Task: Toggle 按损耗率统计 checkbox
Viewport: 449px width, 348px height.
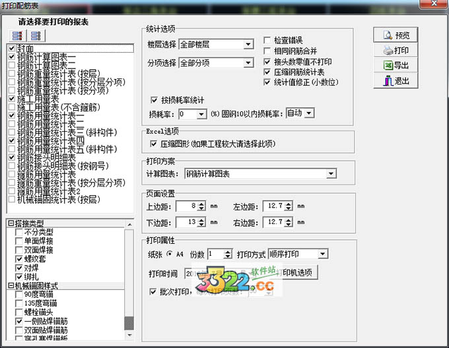Action: [x=154, y=100]
